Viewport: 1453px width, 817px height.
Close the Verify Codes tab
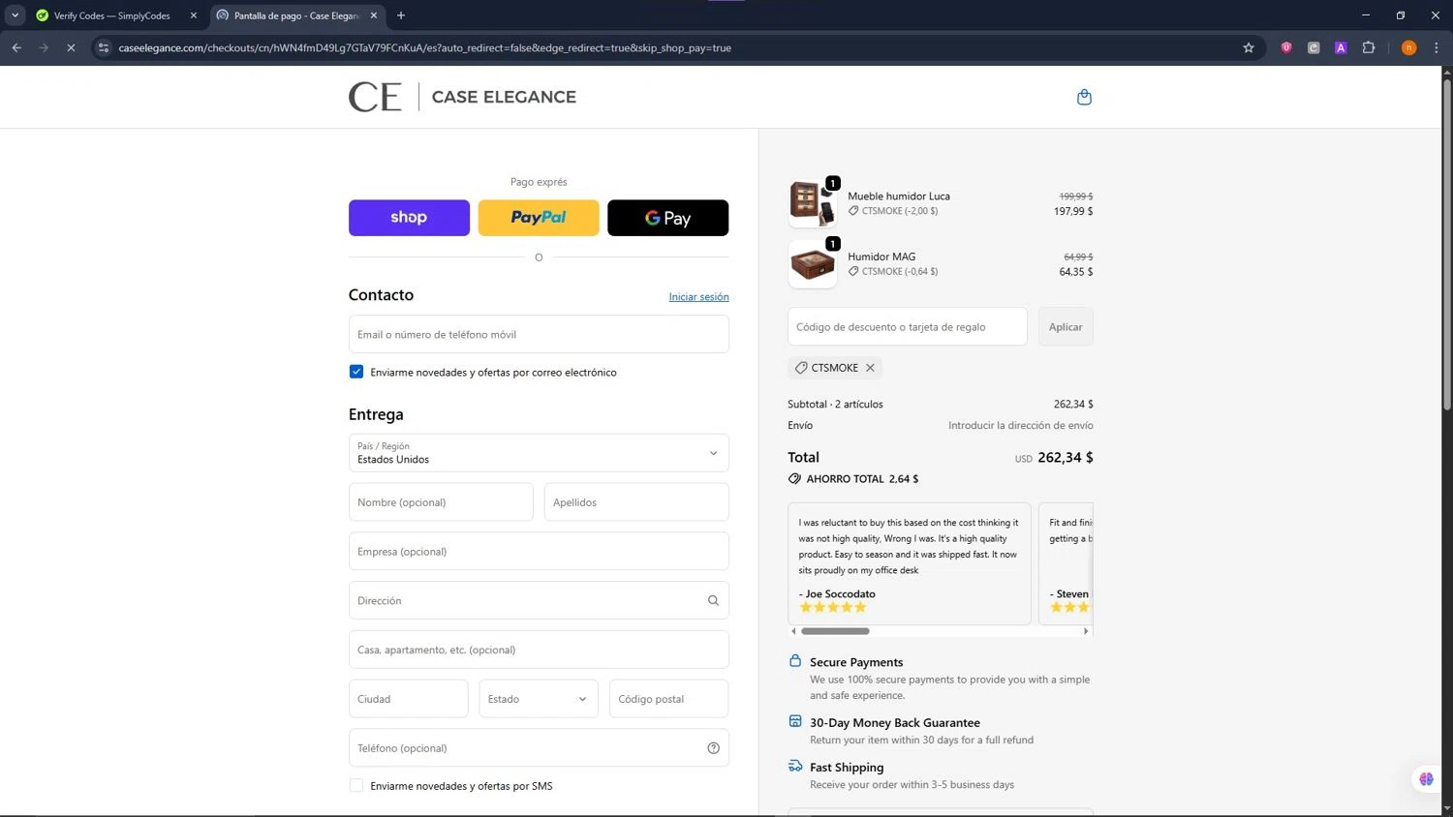coord(194,15)
